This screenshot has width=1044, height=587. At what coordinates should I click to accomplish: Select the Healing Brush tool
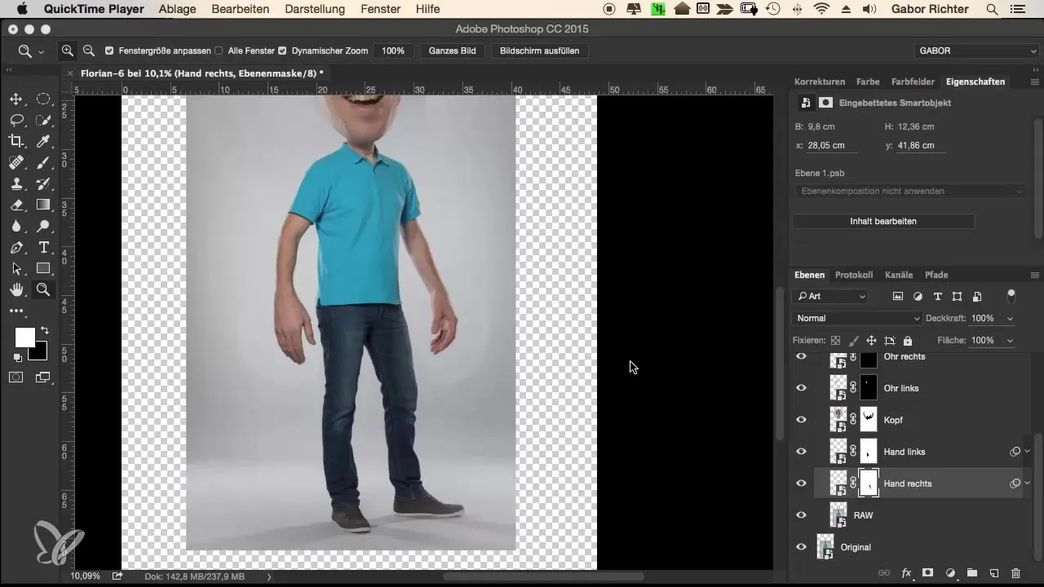click(x=15, y=162)
